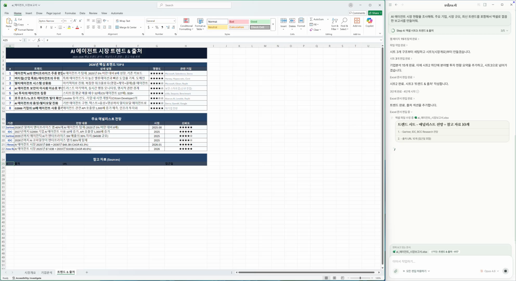Viewport: 516px width, 281px height.
Task: Click the fill color bucket swatch
Action: [x=69, y=27]
